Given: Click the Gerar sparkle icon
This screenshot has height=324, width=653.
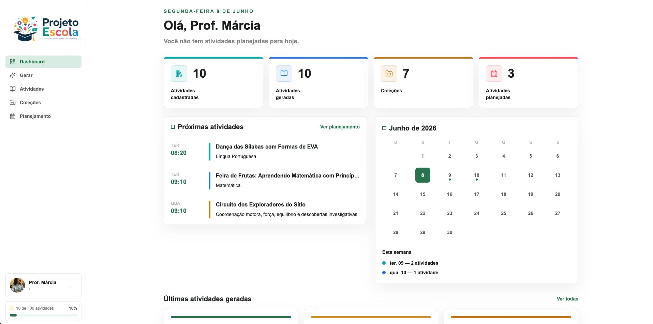Looking at the screenshot, I should (13, 75).
